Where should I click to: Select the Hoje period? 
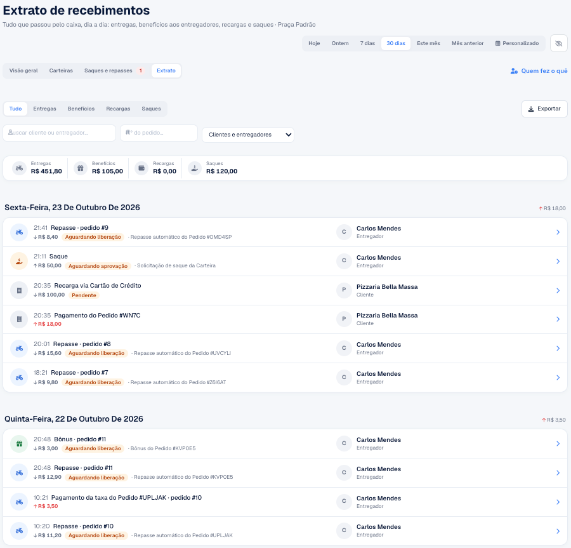pyautogui.click(x=314, y=43)
